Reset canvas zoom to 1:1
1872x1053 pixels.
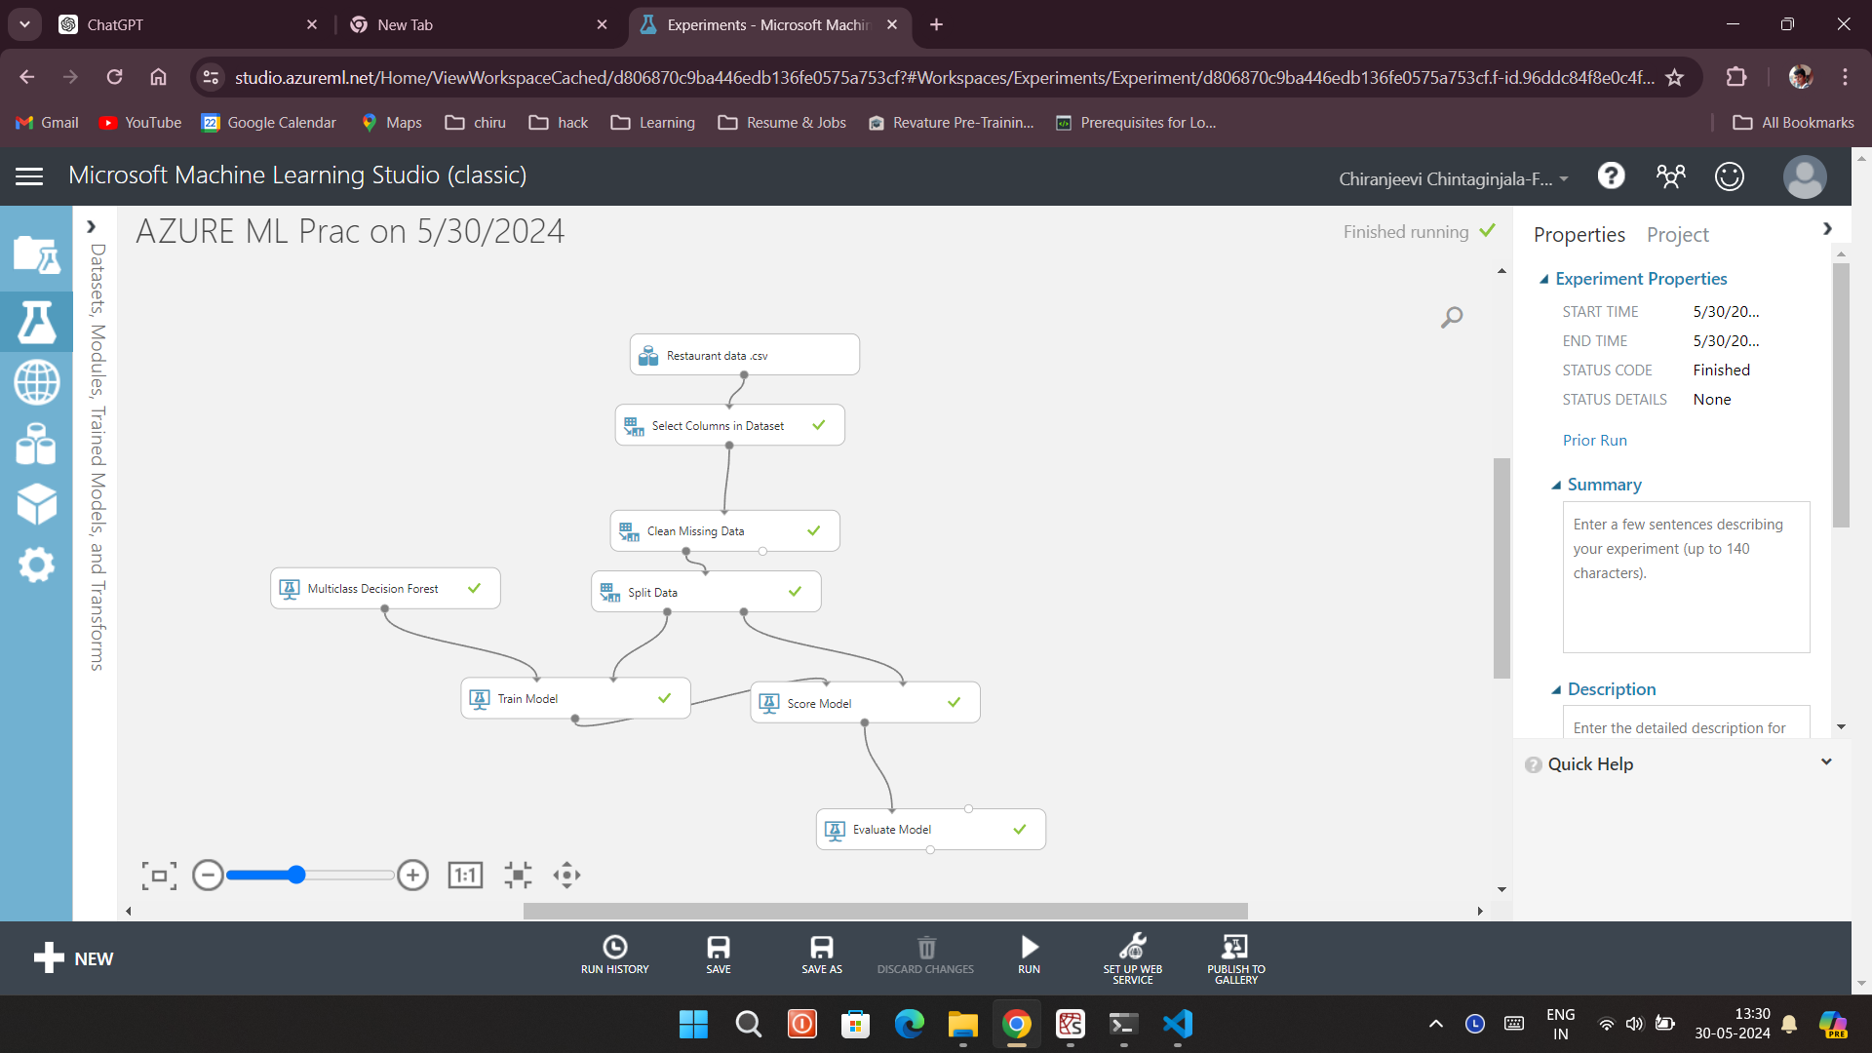click(465, 876)
